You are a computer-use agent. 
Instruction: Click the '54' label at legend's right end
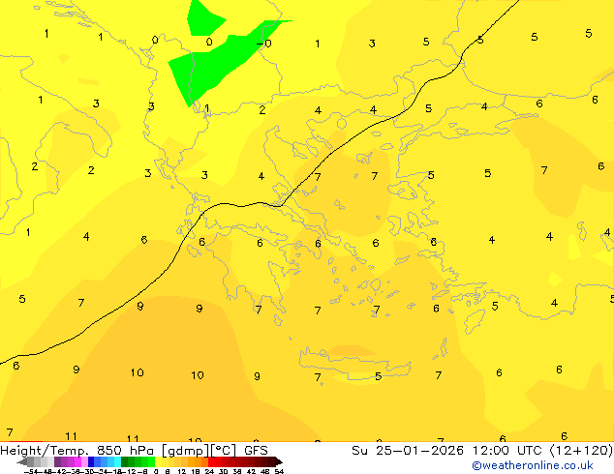click(279, 471)
